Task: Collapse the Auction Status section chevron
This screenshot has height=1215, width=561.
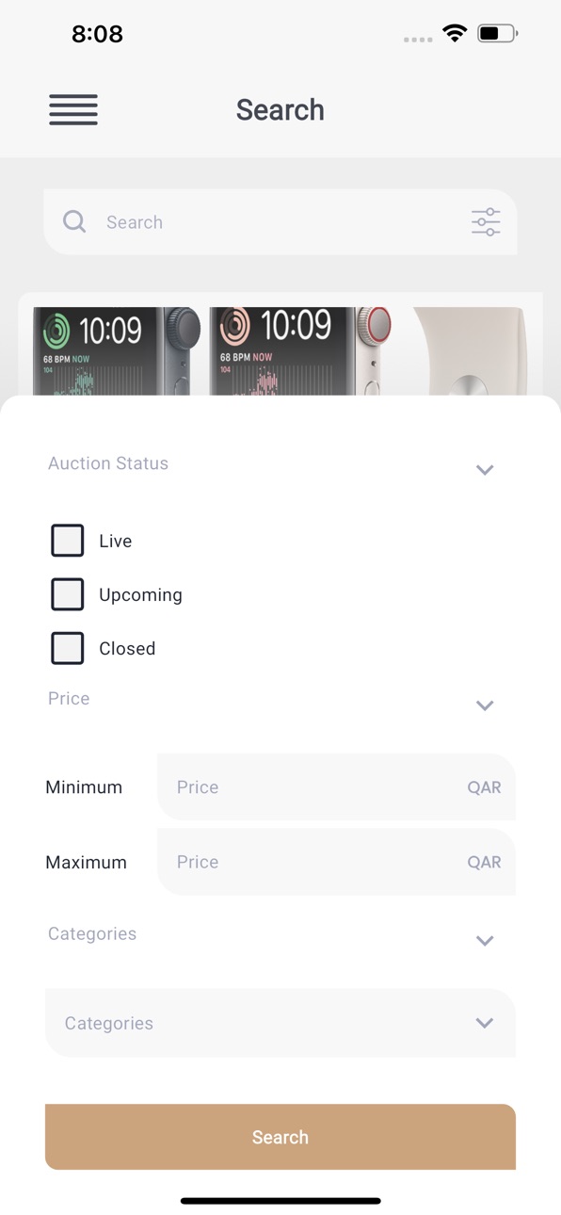Action: [485, 470]
